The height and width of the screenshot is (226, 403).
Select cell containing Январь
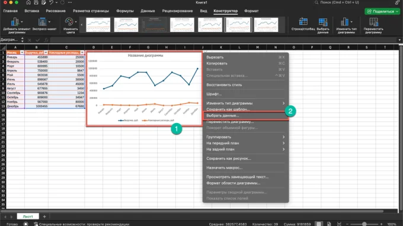(15, 57)
